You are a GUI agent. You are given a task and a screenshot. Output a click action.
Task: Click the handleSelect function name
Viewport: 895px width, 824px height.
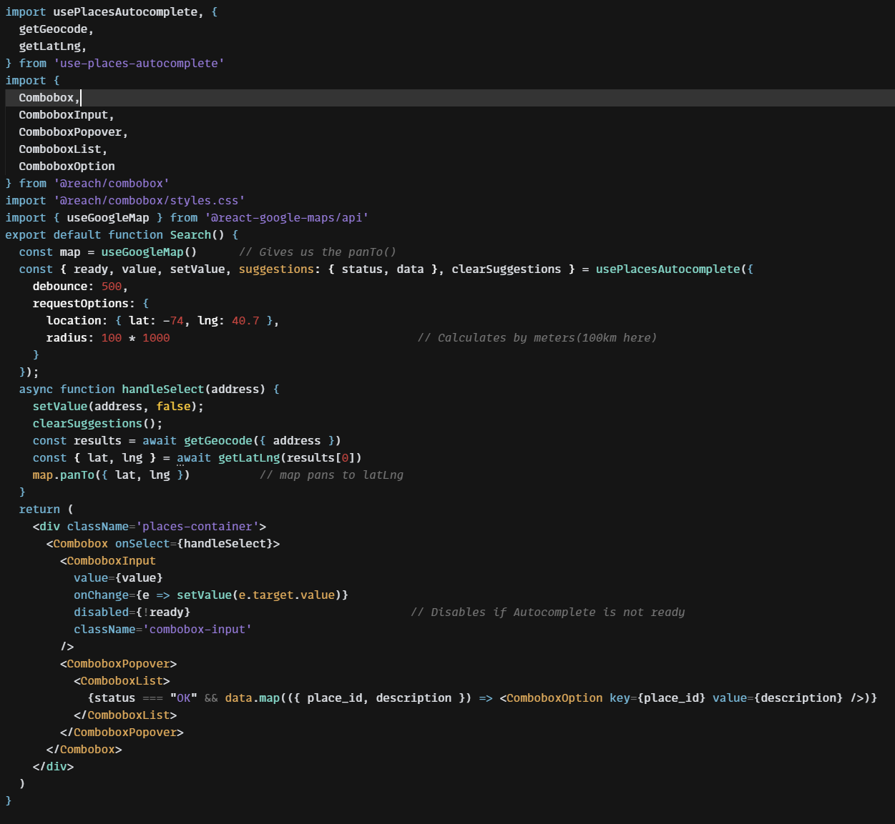[163, 389]
